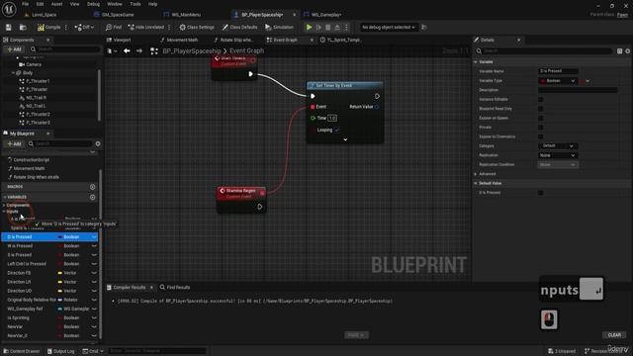Open play options three-dot menu
This screenshot has height=356, width=633.
click(x=346, y=27)
